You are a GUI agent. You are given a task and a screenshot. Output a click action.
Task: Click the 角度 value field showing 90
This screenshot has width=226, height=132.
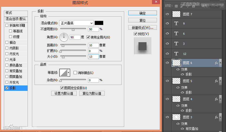pyautogui.click(x=75, y=37)
